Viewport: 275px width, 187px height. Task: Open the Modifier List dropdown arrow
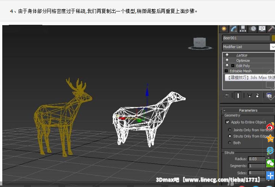coord(272,47)
